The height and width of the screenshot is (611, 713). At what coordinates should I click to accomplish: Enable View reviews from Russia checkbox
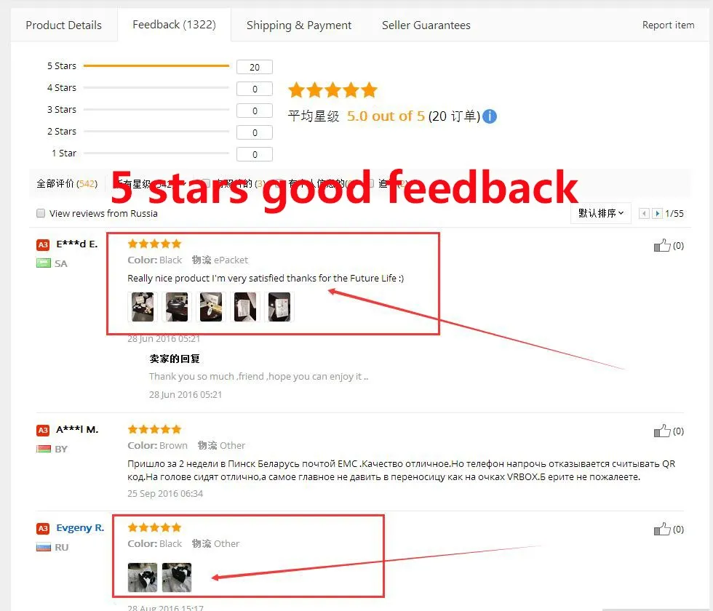point(41,213)
